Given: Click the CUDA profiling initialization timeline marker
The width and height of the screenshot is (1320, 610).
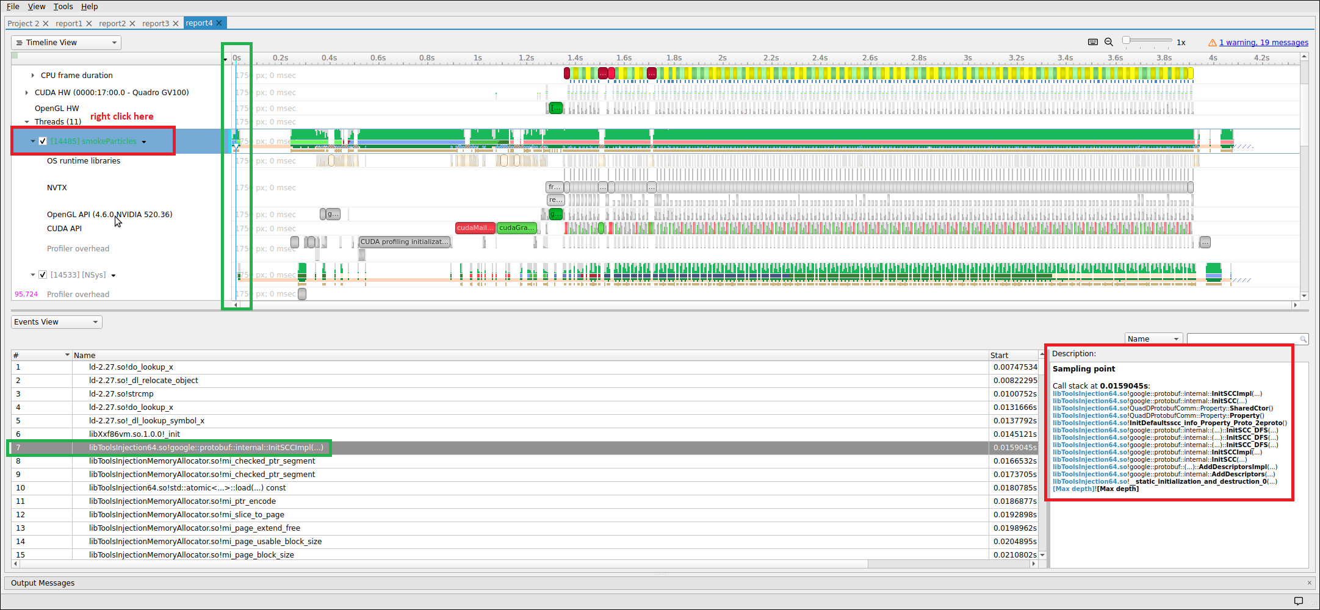Looking at the screenshot, I should pyautogui.click(x=404, y=242).
